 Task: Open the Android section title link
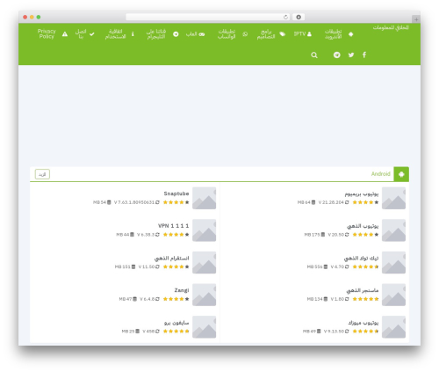tap(380, 174)
